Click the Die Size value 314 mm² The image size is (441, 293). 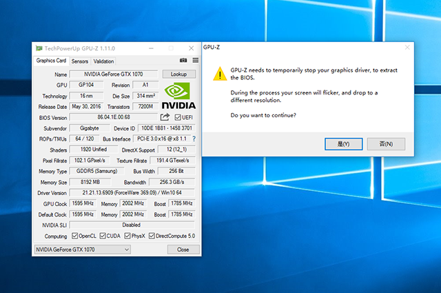tap(145, 96)
